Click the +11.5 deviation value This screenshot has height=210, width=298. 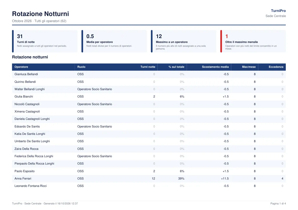pos(225,179)
